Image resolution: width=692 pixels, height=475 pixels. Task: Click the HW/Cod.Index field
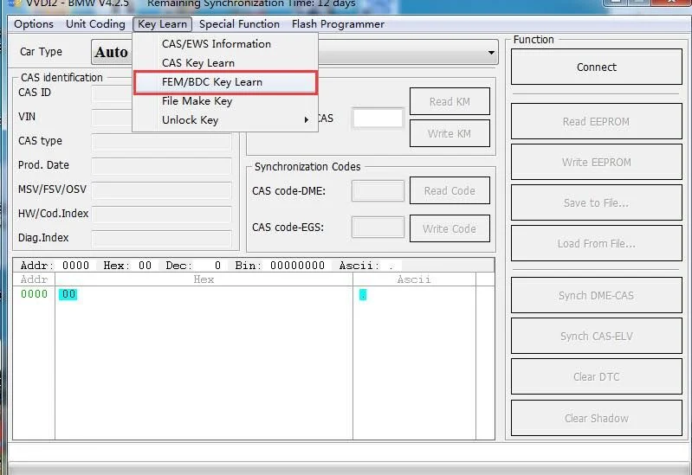click(x=162, y=214)
